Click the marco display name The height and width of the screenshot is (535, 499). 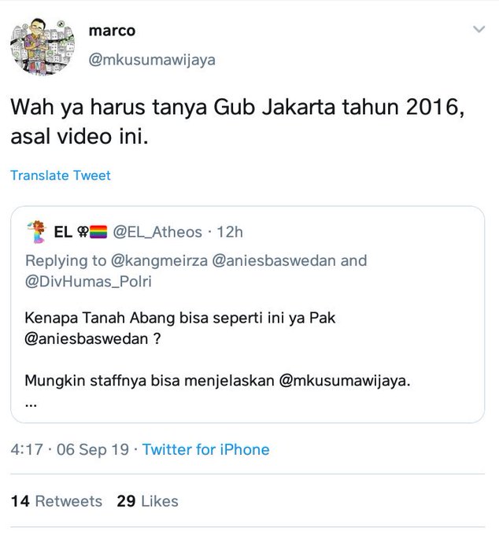pyautogui.click(x=112, y=31)
